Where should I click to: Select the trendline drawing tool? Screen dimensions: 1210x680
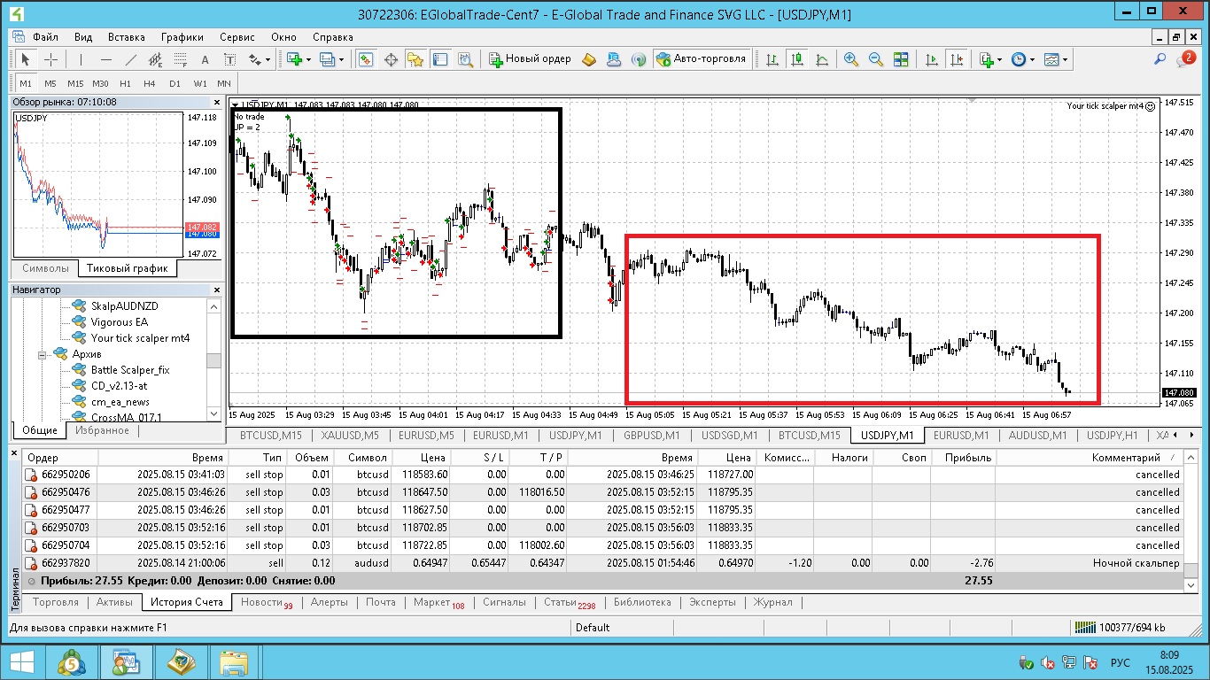click(131, 59)
